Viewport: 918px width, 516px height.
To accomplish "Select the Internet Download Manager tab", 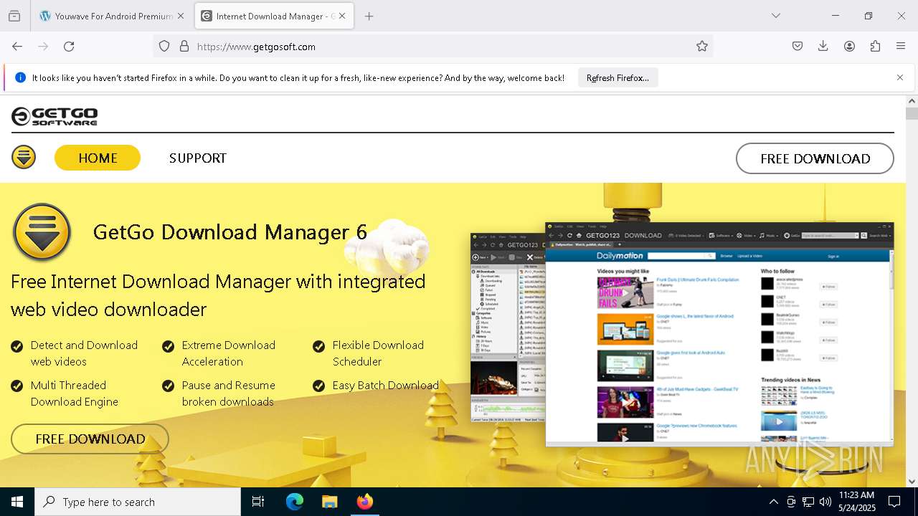I will 274,16.
